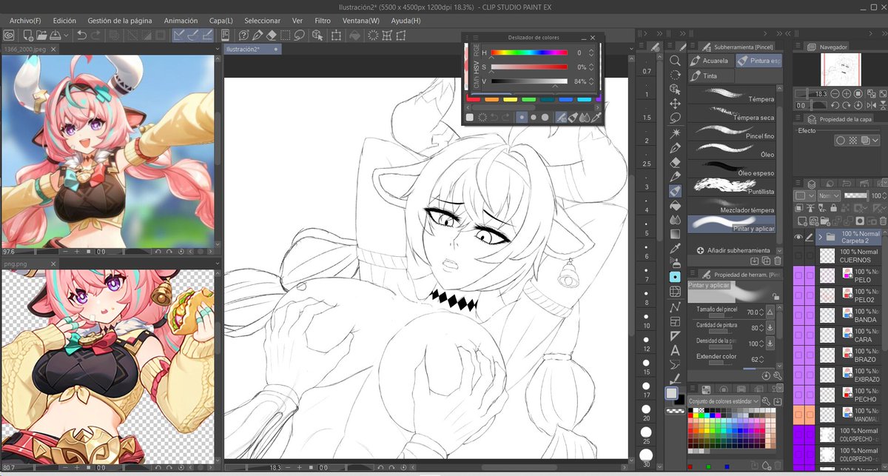This screenshot has height=476, width=888.
Task: Toggle visibility box of MANOMAL layer
Action: 798,415
